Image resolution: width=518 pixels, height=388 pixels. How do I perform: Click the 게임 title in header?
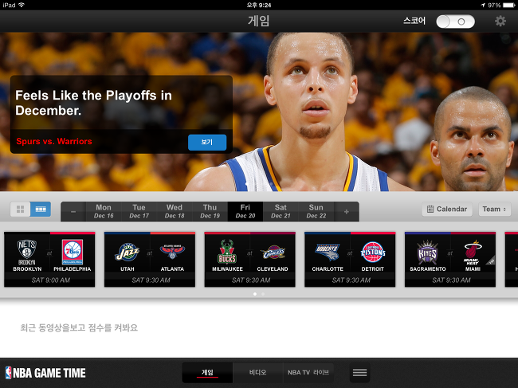click(259, 21)
